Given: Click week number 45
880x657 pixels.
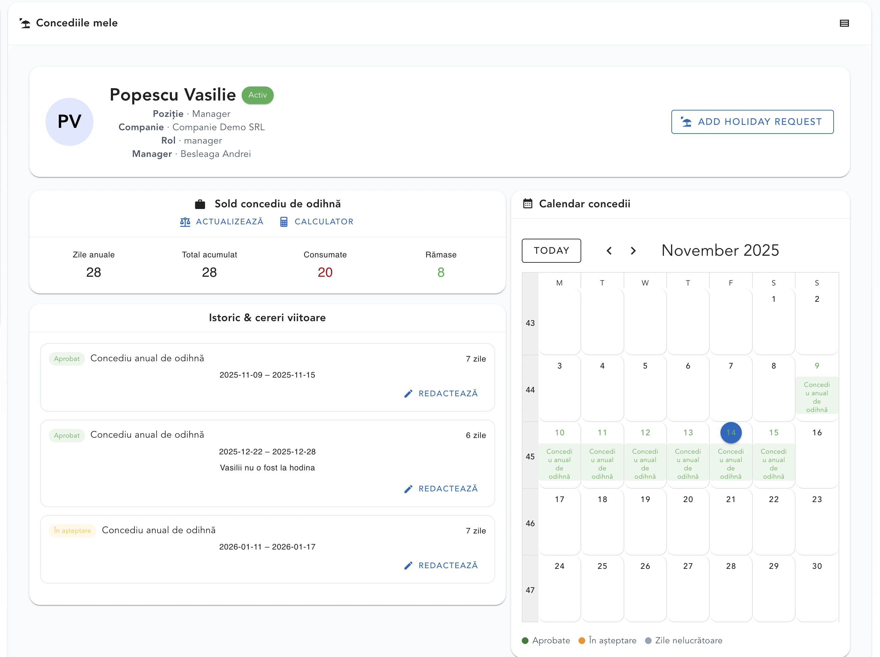Looking at the screenshot, I should pyautogui.click(x=530, y=457).
